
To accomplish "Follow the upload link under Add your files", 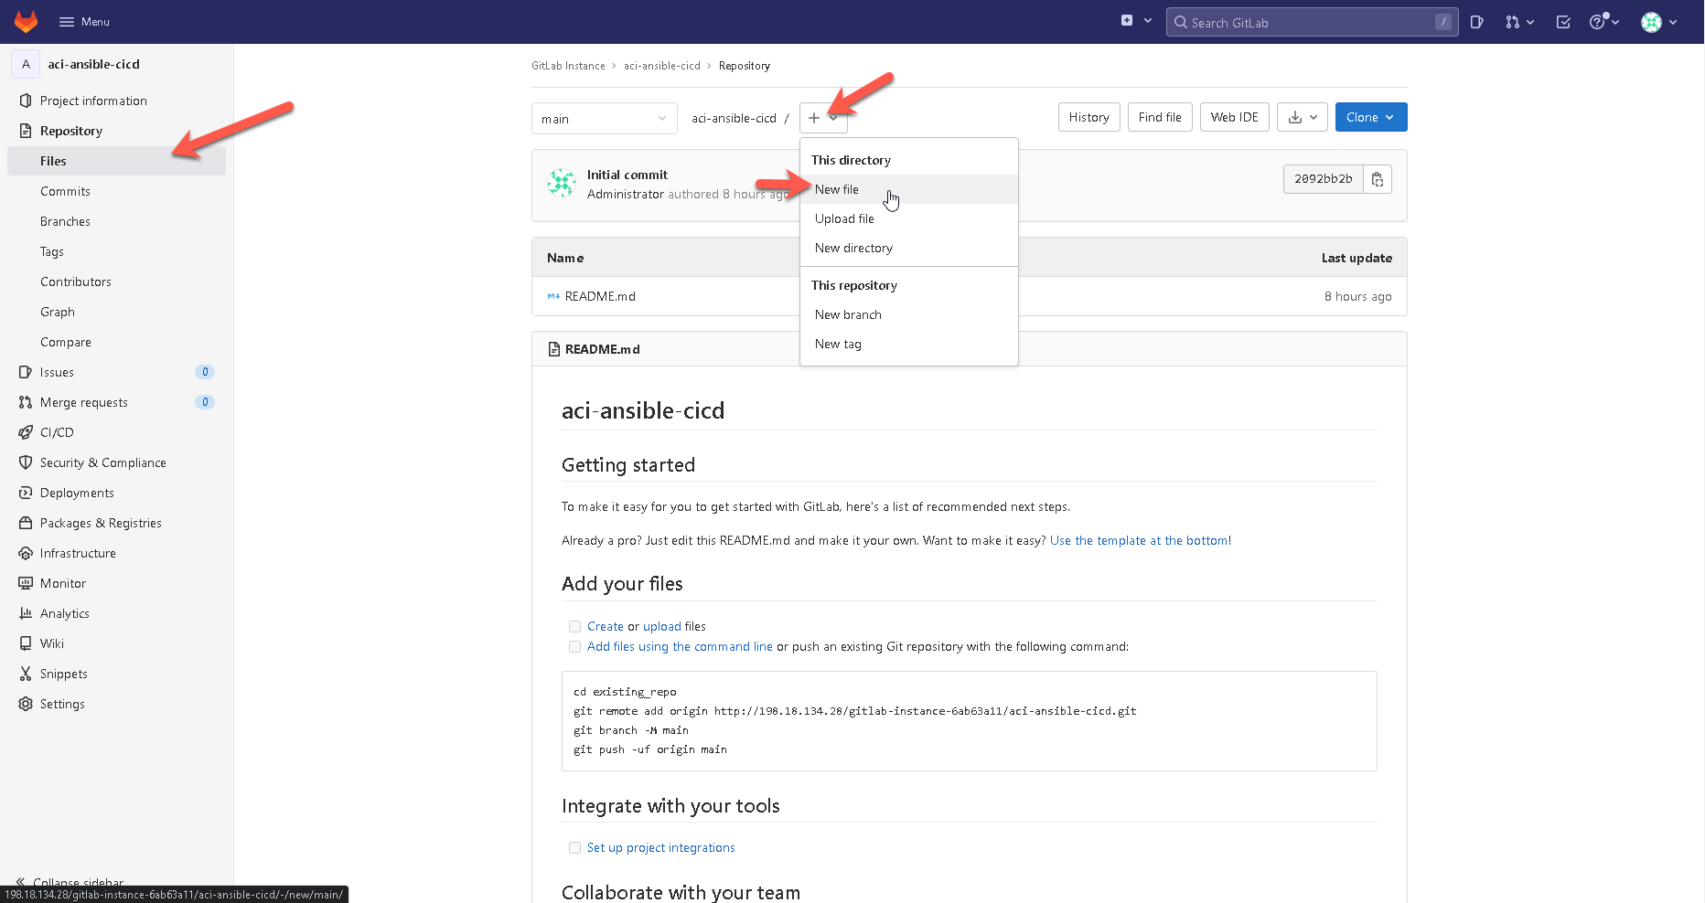I will pos(662,626).
